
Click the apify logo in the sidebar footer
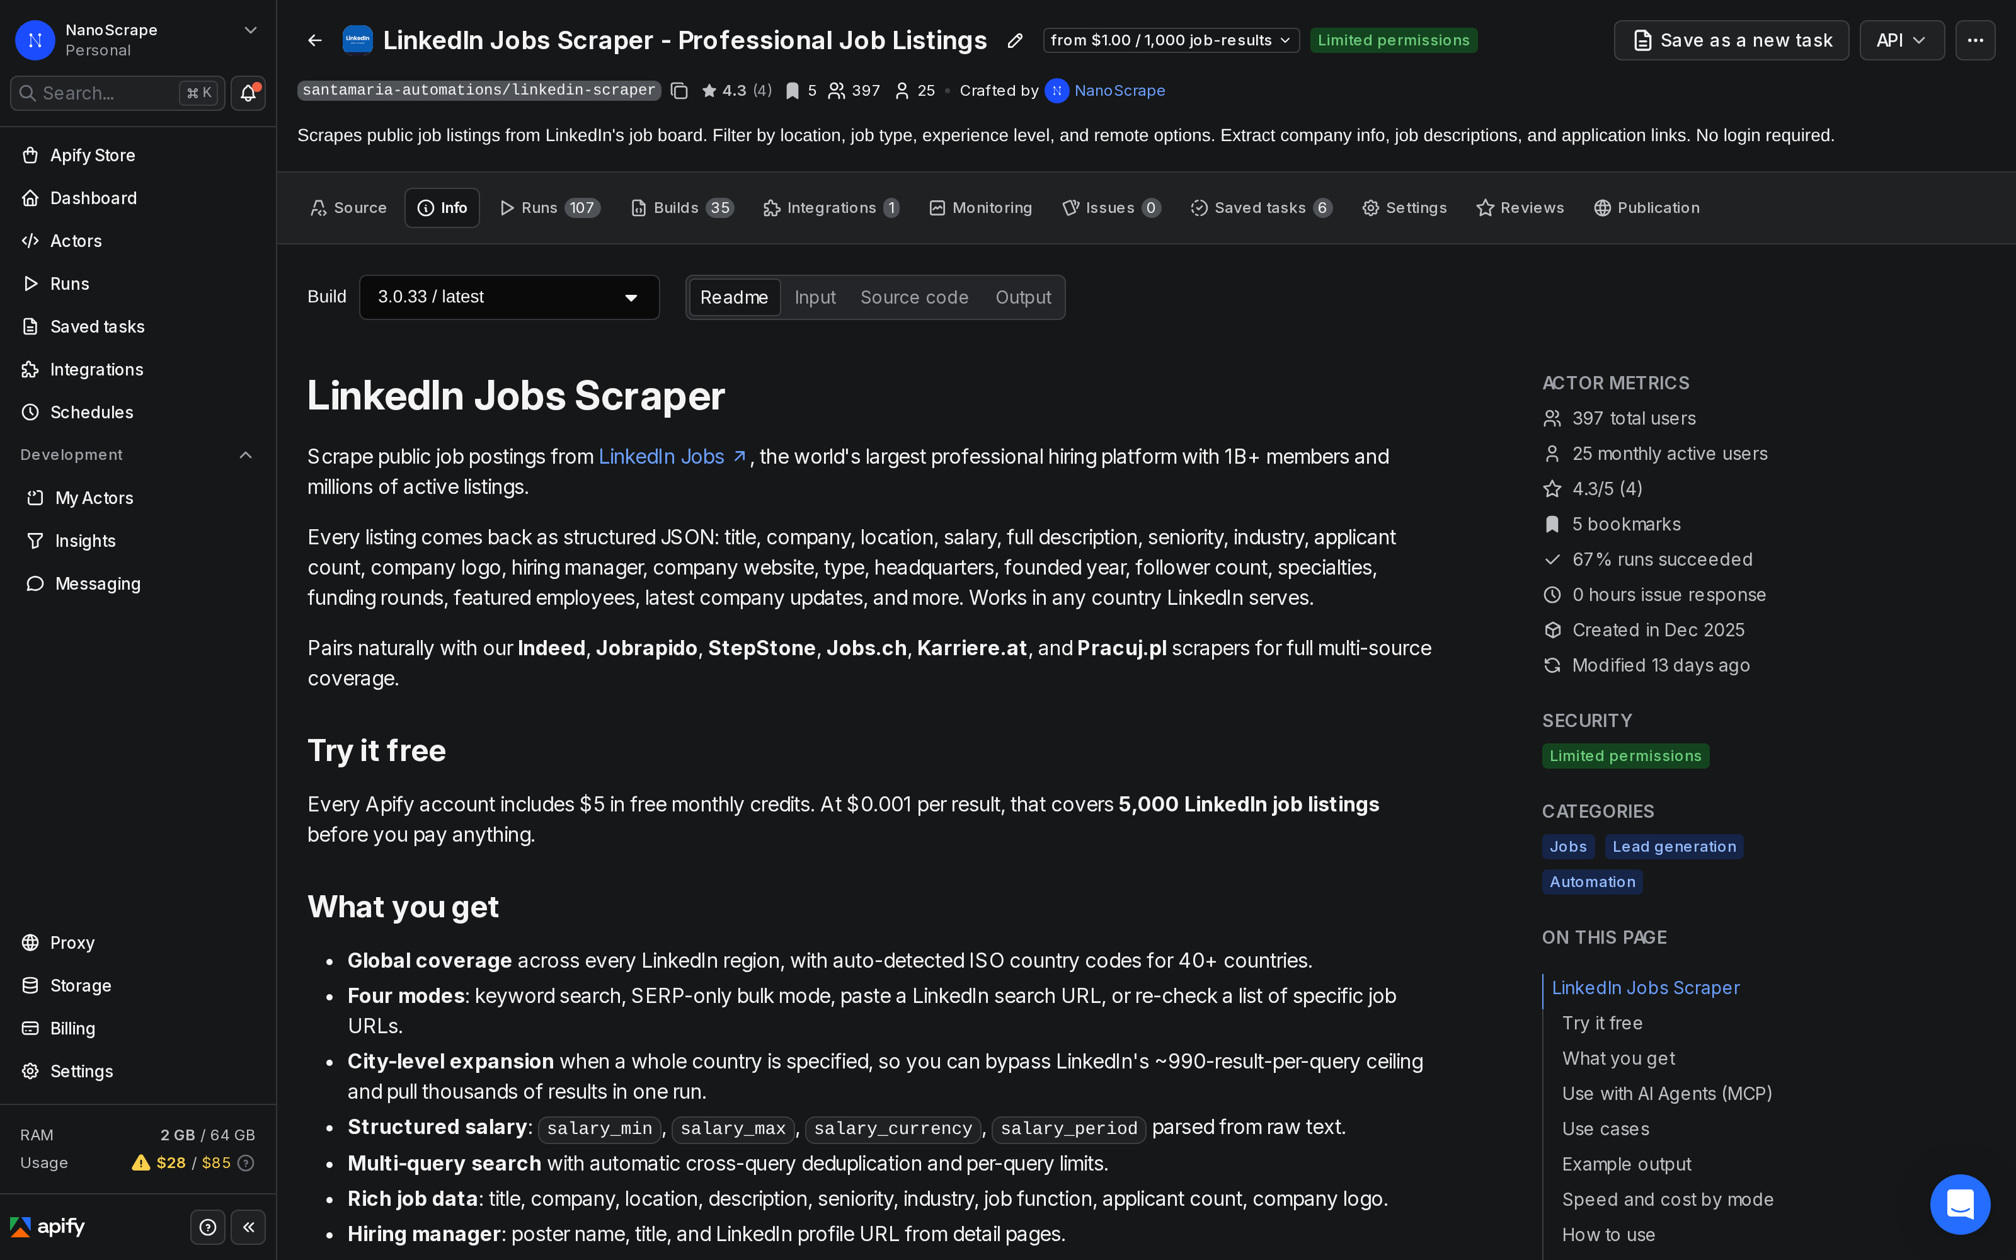pos(47,1227)
